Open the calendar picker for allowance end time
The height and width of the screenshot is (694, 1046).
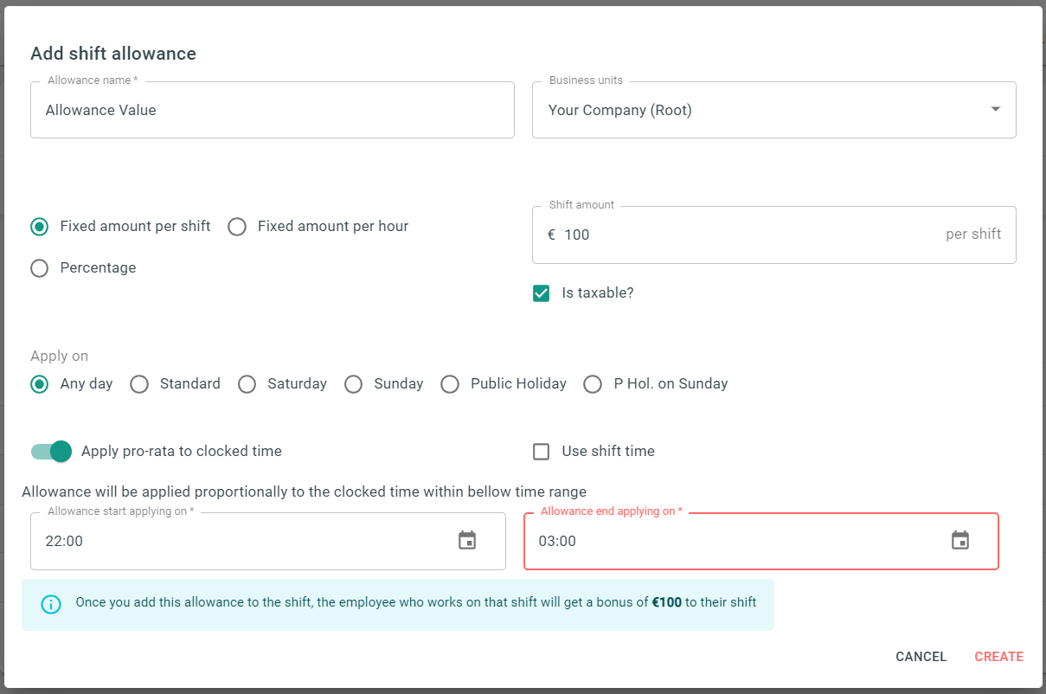pos(959,539)
